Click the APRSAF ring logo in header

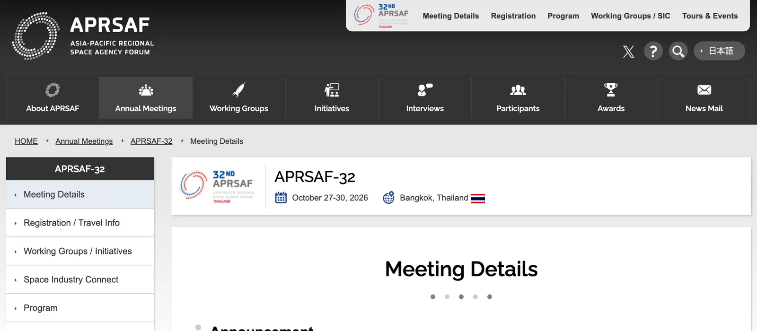[35, 36]
